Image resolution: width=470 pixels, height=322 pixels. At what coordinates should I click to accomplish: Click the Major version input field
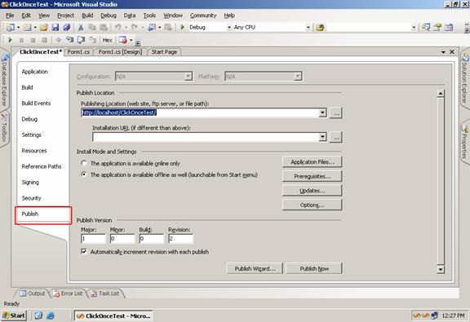click(93, 239)
